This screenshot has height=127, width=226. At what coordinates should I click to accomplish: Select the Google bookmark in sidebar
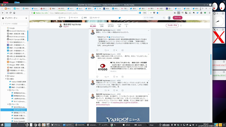click(11, 28)
